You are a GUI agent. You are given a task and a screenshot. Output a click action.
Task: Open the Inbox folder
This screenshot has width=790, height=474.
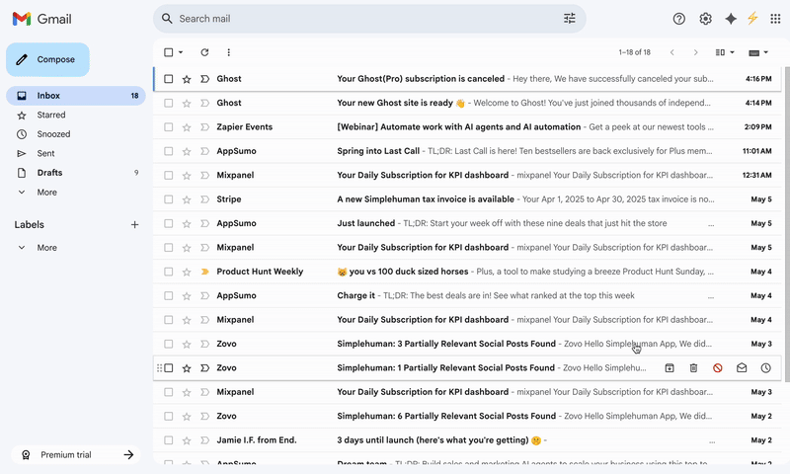click(76, 96)
